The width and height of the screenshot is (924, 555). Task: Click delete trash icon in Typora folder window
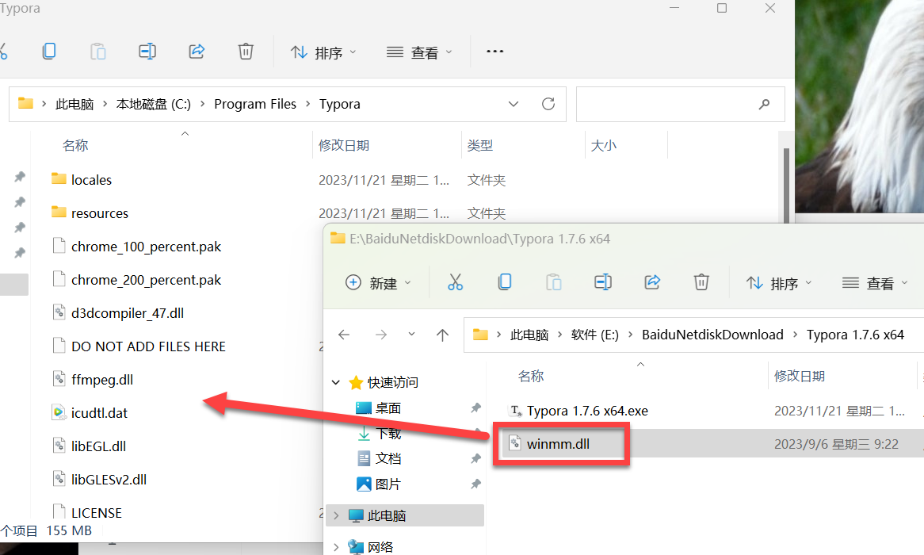tap(246, 52)
